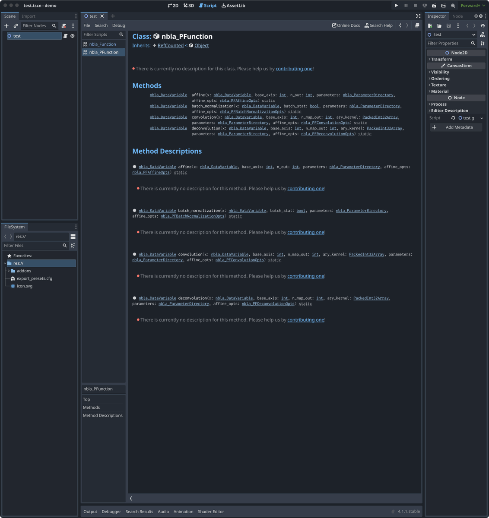Close the test scene tab

[102, 16]
